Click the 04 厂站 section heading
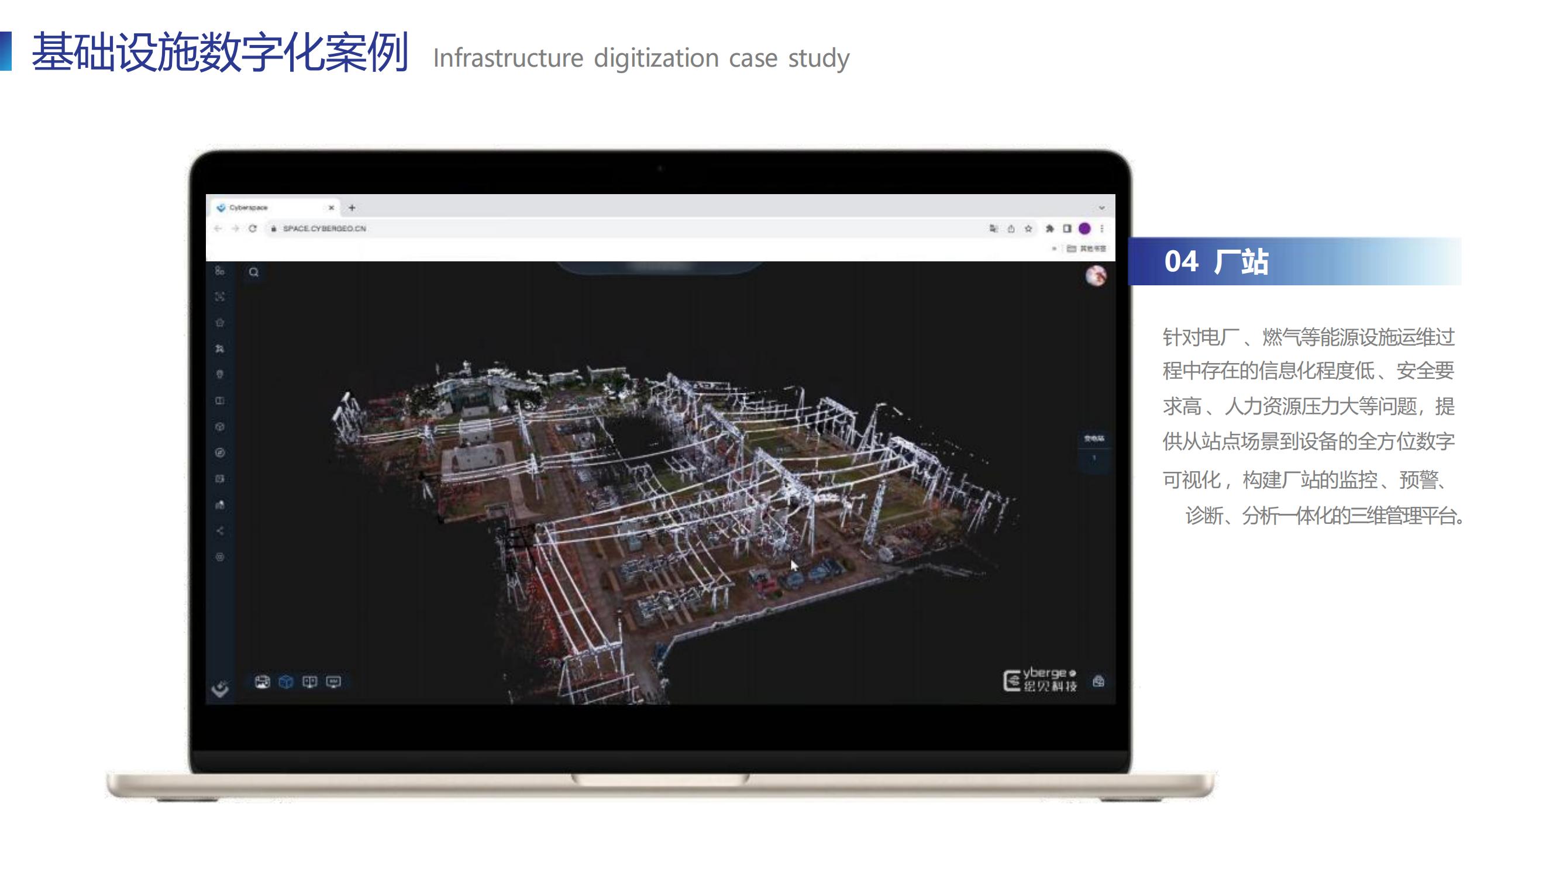The width and height of the screenshot is (1560, 877). pos(1216,261)
